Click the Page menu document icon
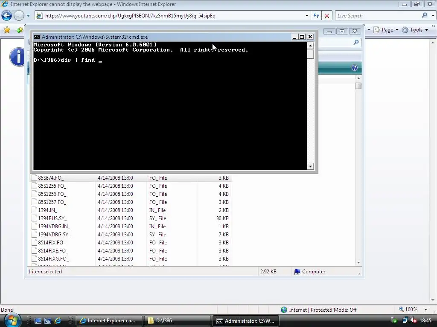Image resolution: width=437 pixels, height=327 pixels. pos(376,30)
